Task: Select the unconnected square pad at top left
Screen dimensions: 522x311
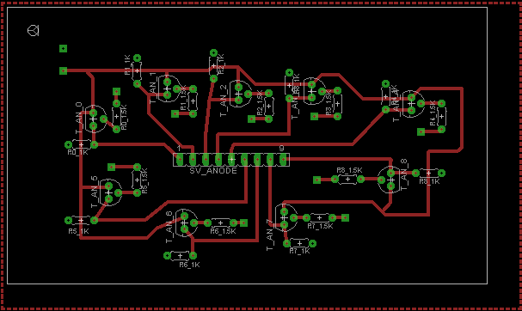Action: point(64,49)
